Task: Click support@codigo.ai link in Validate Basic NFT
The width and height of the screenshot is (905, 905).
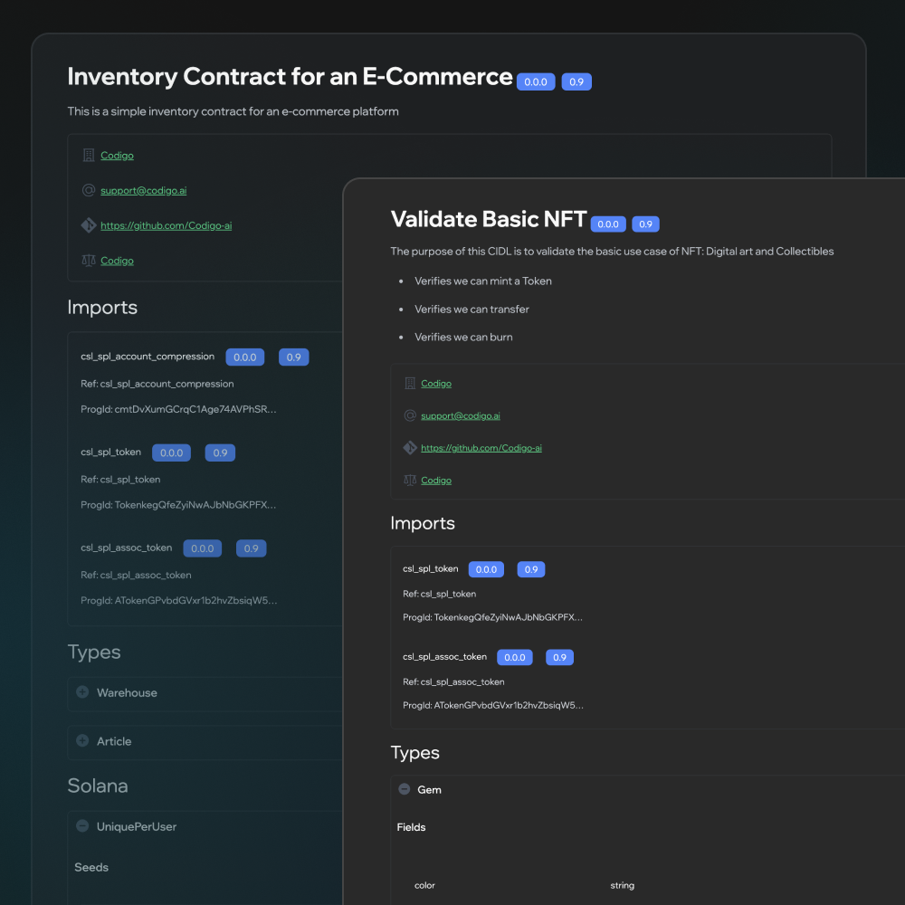Action: tap(461, 416)
